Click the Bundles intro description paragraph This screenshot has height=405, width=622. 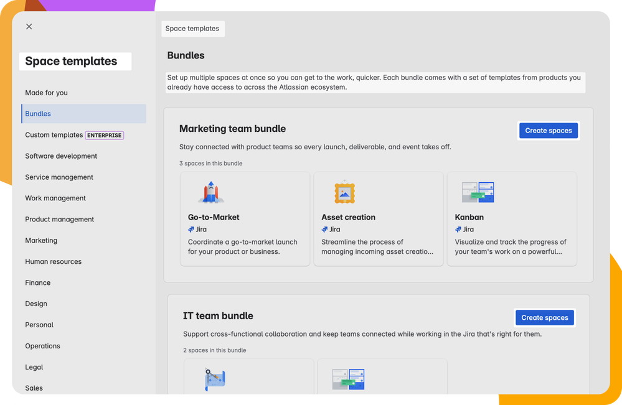tap(374, 82)
